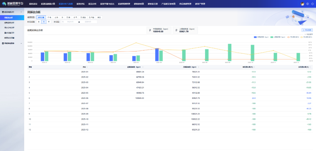The height and width of the screenshot is (151, 316).
Task: Collapse the 能源消费分析 sidebar group
Action: (21, 12)
